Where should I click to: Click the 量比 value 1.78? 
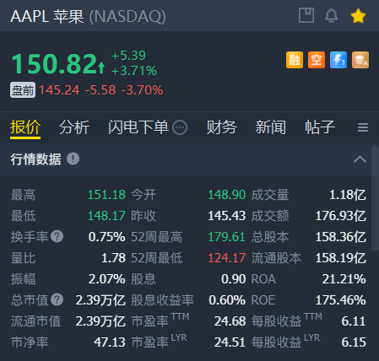113,258
